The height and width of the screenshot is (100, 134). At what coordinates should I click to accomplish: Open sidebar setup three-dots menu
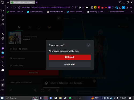tap(2, 94)
